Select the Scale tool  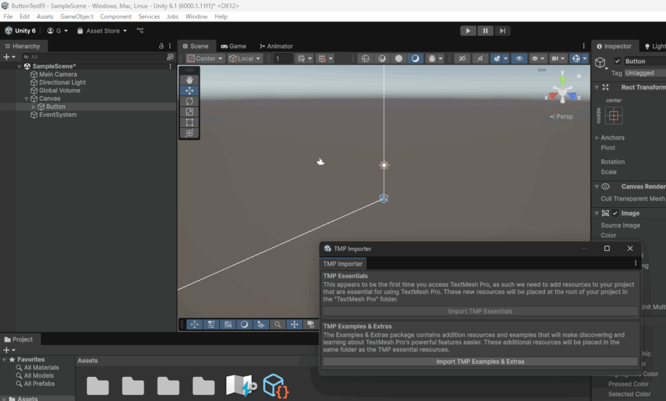pos(189,112)
